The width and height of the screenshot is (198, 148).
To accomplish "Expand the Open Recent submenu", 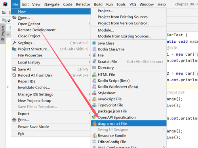I will click(x=51, y=24).
